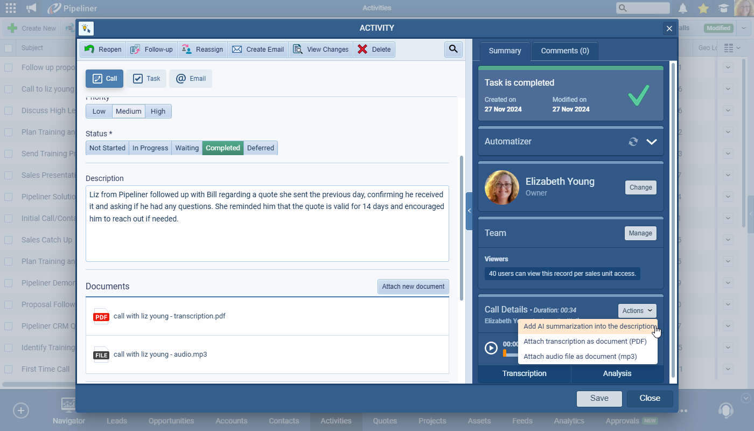Choose Attach transcription as document (PDF)
754x431 pixels.
[x=585, y=342]
